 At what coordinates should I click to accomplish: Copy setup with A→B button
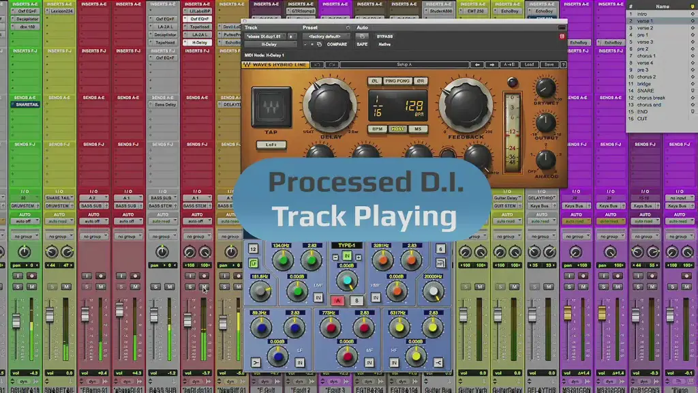(509, 65)
